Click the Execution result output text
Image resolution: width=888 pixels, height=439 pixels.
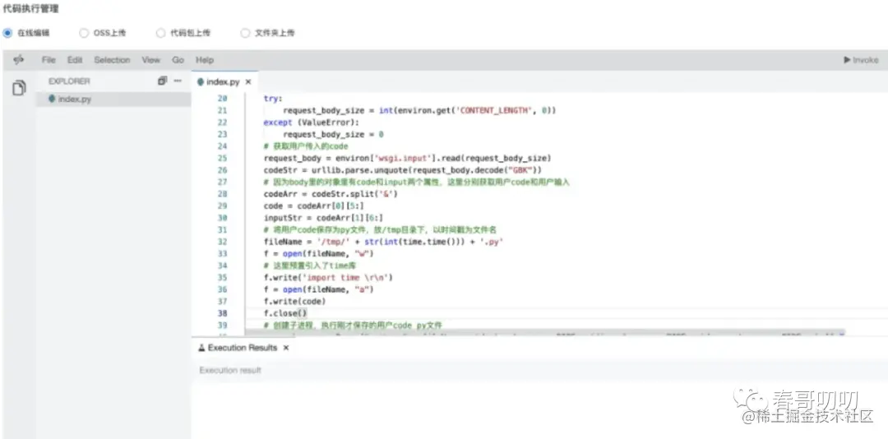[x=230, y=371]
